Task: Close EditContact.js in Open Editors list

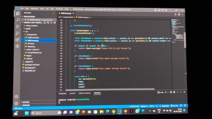Action: (x=26, y=20)
